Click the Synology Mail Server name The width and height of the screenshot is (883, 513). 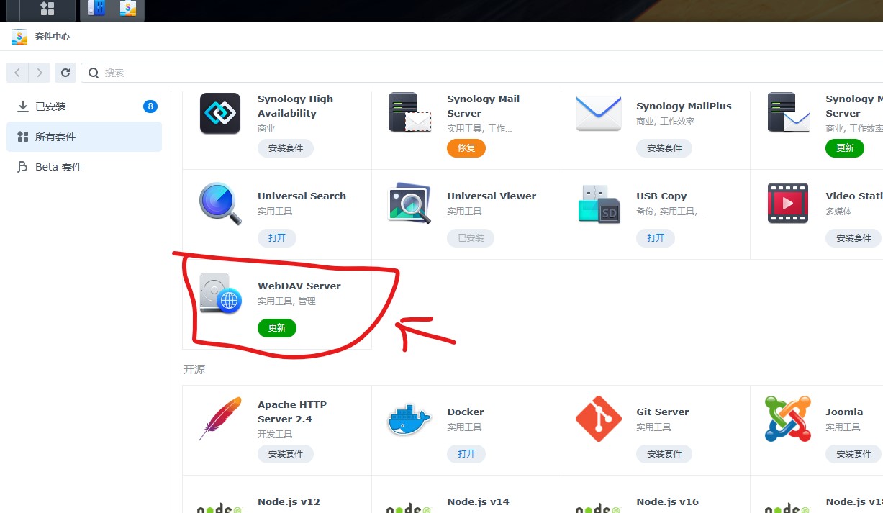(483, 106)
